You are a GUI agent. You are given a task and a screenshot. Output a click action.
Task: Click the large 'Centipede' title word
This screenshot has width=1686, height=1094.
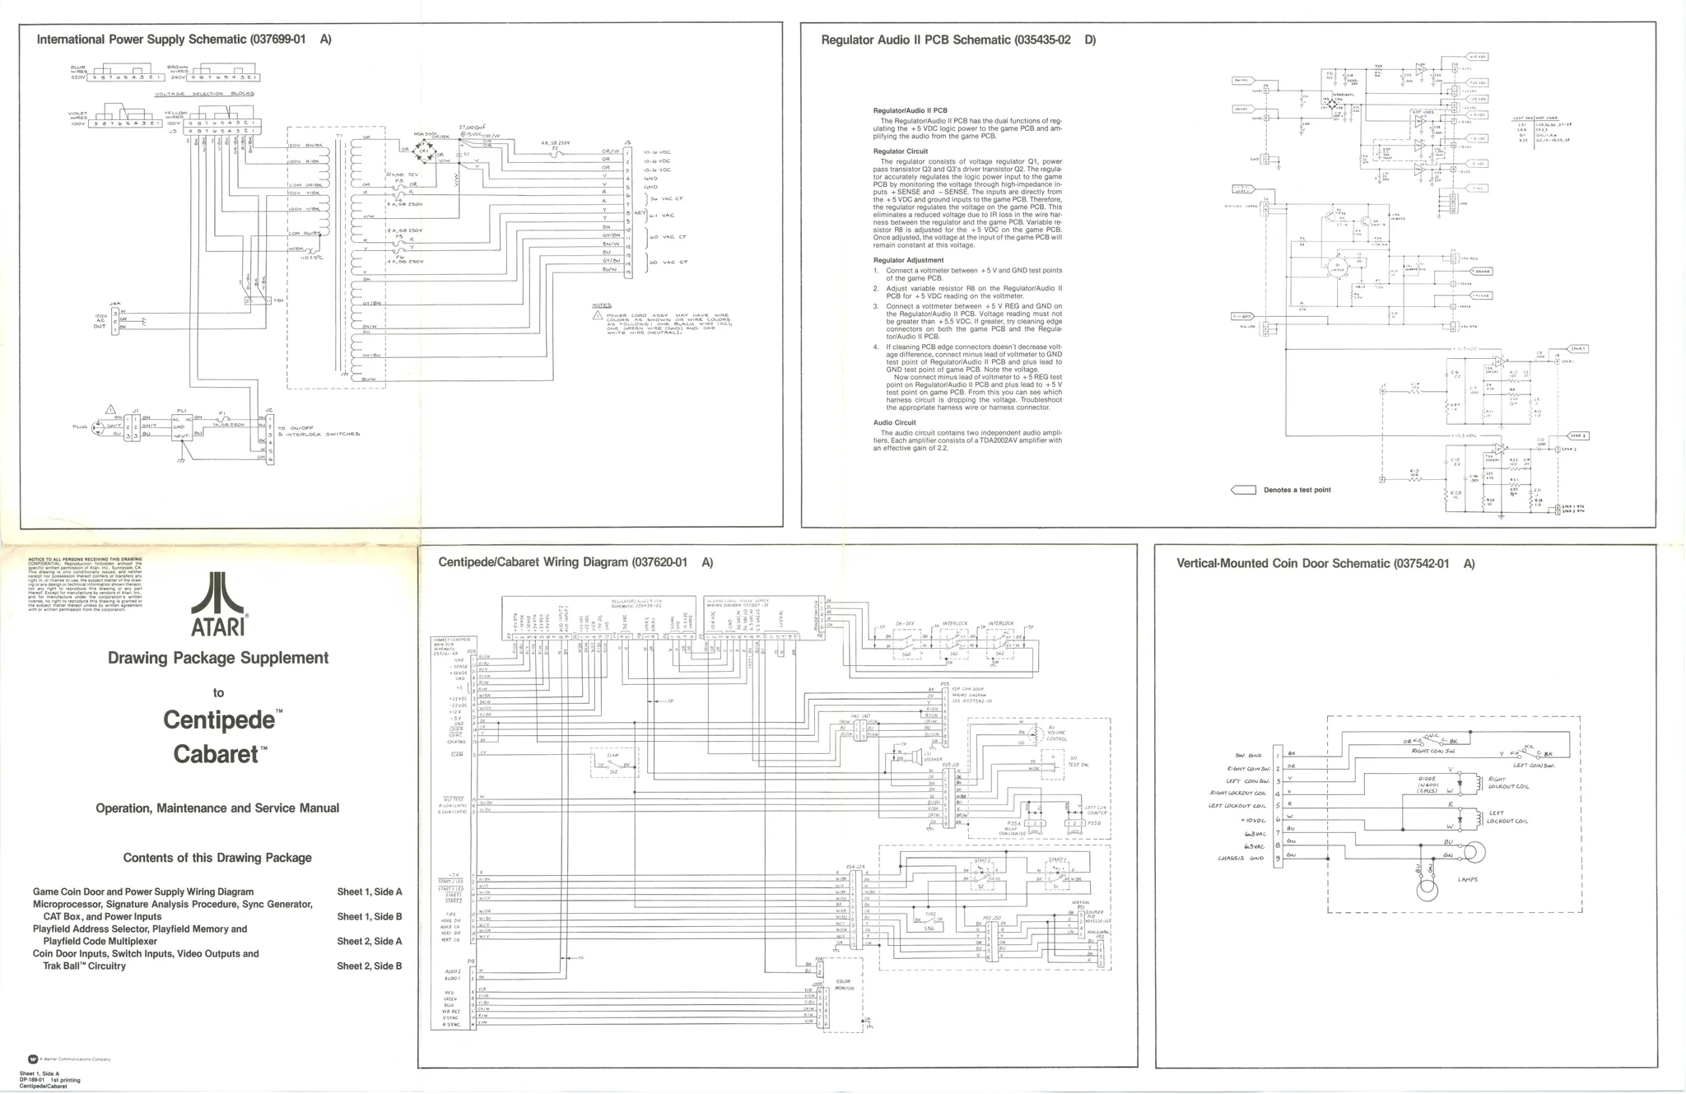pos(218,719)
